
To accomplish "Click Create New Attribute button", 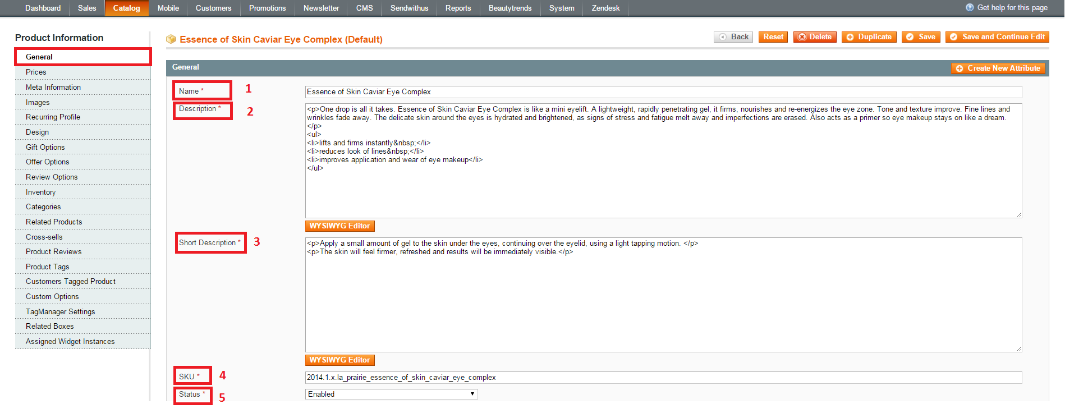I will (x=998, y=68).
